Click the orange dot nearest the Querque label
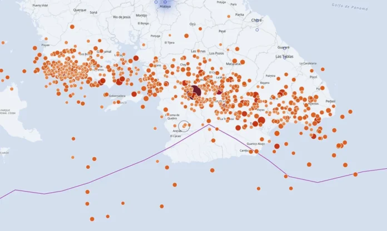The height and width of the screenshot is (231, 387). (72, 27)
